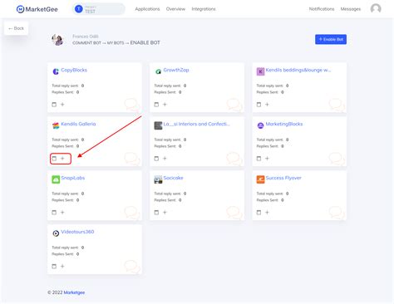Open calendar icon on Interiors and Confecti card
Screen dimensions: 394x304
(x=156, y=159)
